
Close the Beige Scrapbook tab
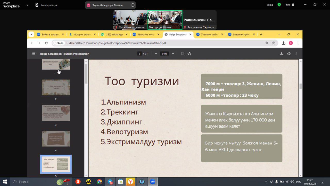coord(190,34)
